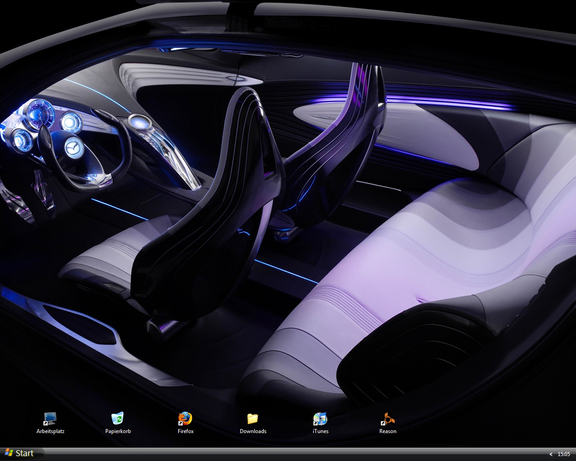Launch the Firefox desktop shortcut
Screen dimensions: 576x461
click(185, 419)
